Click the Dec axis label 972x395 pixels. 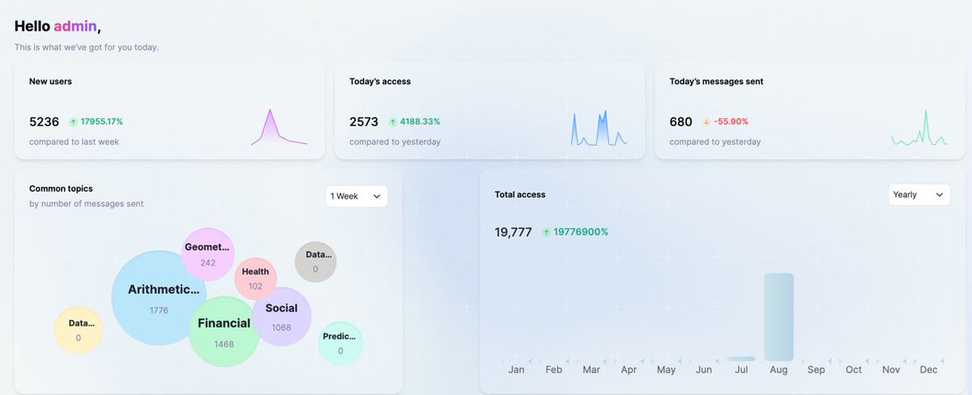928,370
